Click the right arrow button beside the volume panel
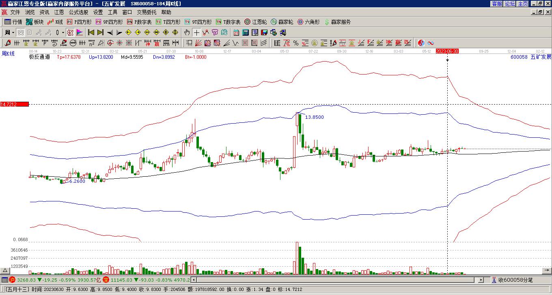 coord(547,271)
